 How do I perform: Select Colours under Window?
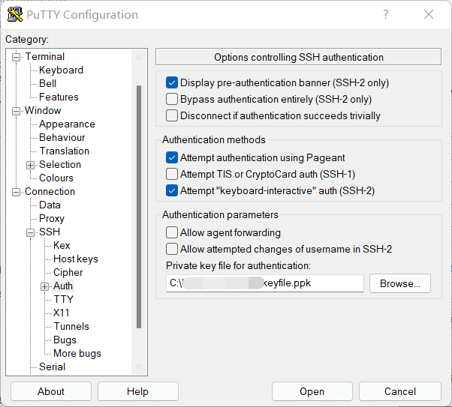tap(56, 178)
